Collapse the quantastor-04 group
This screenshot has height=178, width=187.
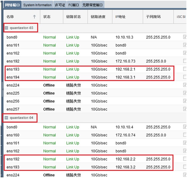click(6, 118)
